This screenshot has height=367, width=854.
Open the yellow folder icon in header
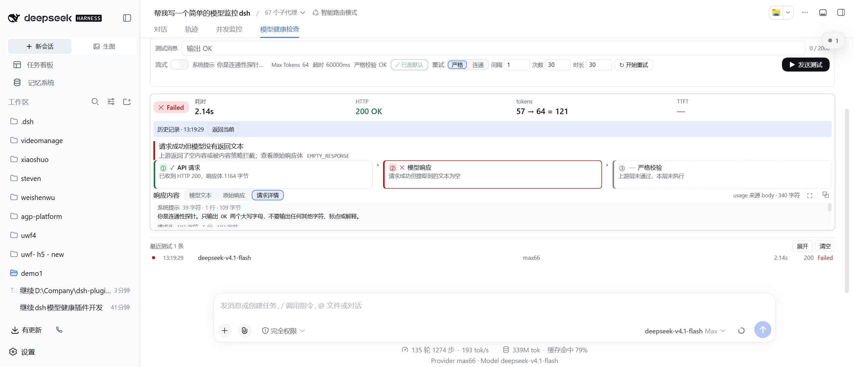pos(776,13)
